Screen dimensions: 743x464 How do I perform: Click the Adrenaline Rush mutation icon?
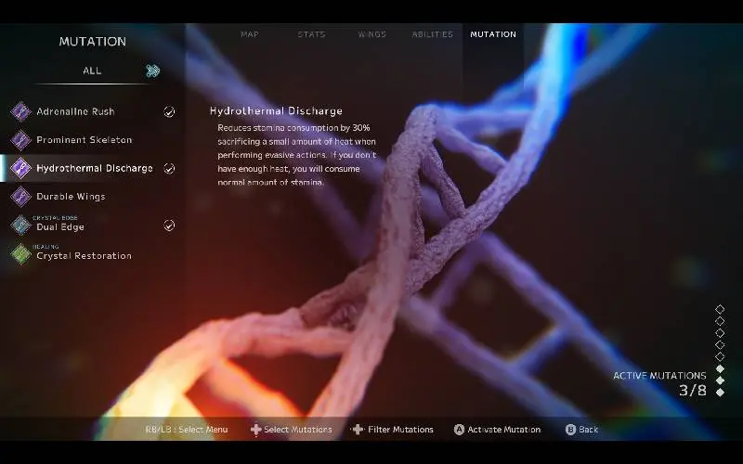point(20,111)
